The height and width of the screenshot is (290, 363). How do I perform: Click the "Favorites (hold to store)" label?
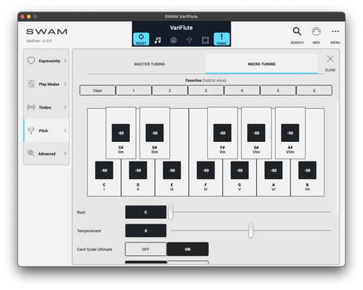206,80
